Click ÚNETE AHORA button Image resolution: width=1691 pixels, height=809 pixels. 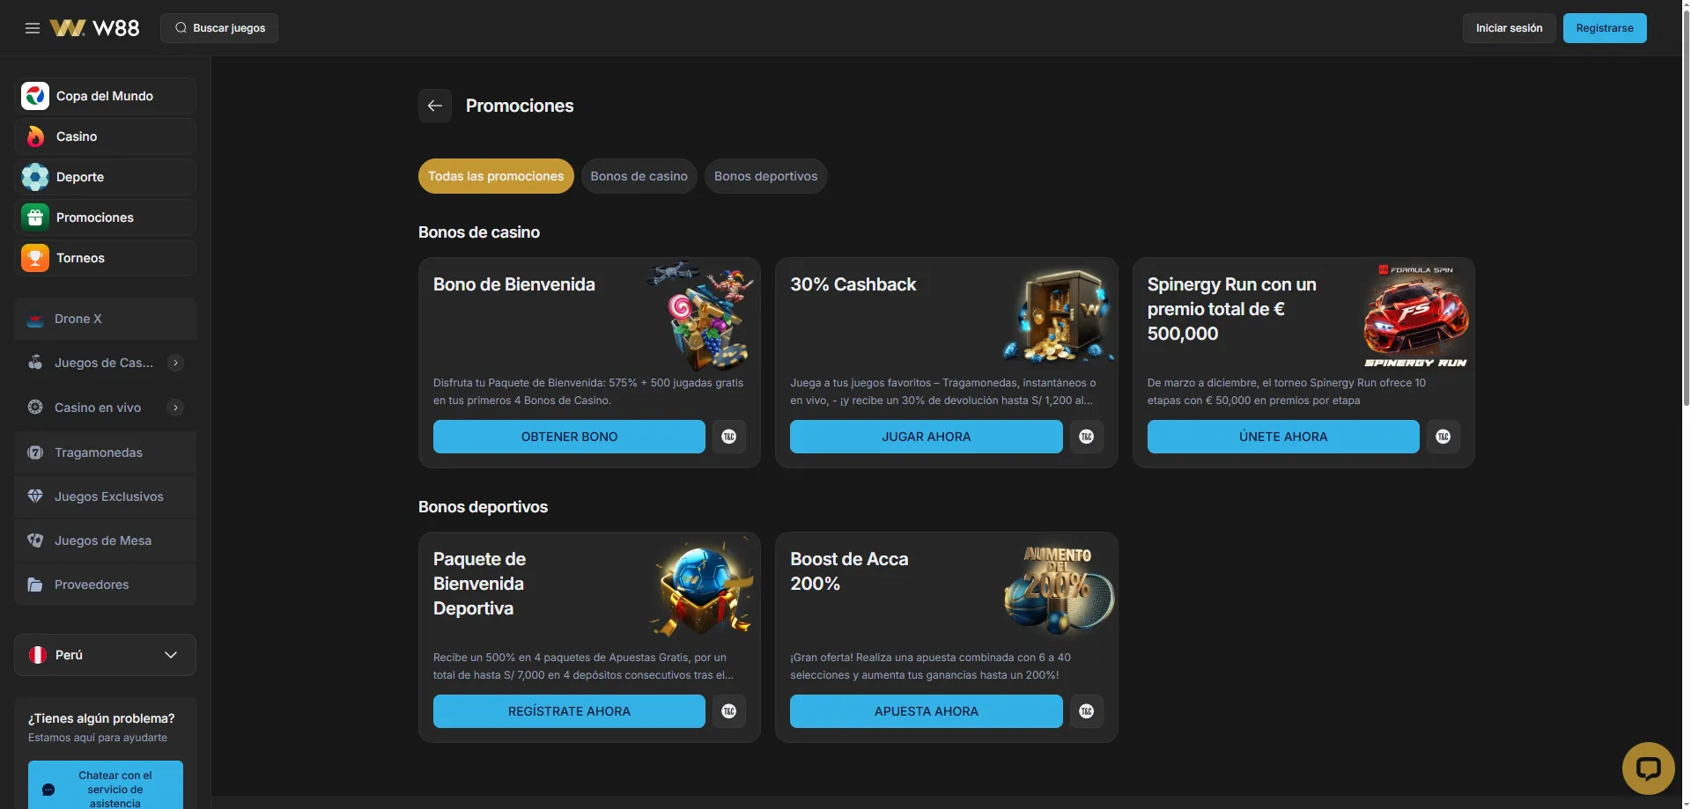1283,437
